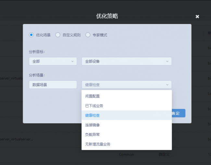Image resolution: width=211 pixels, height=165 pixels.
Task: Open the 全部设备 device dropdown
Action: pos(126,61)
